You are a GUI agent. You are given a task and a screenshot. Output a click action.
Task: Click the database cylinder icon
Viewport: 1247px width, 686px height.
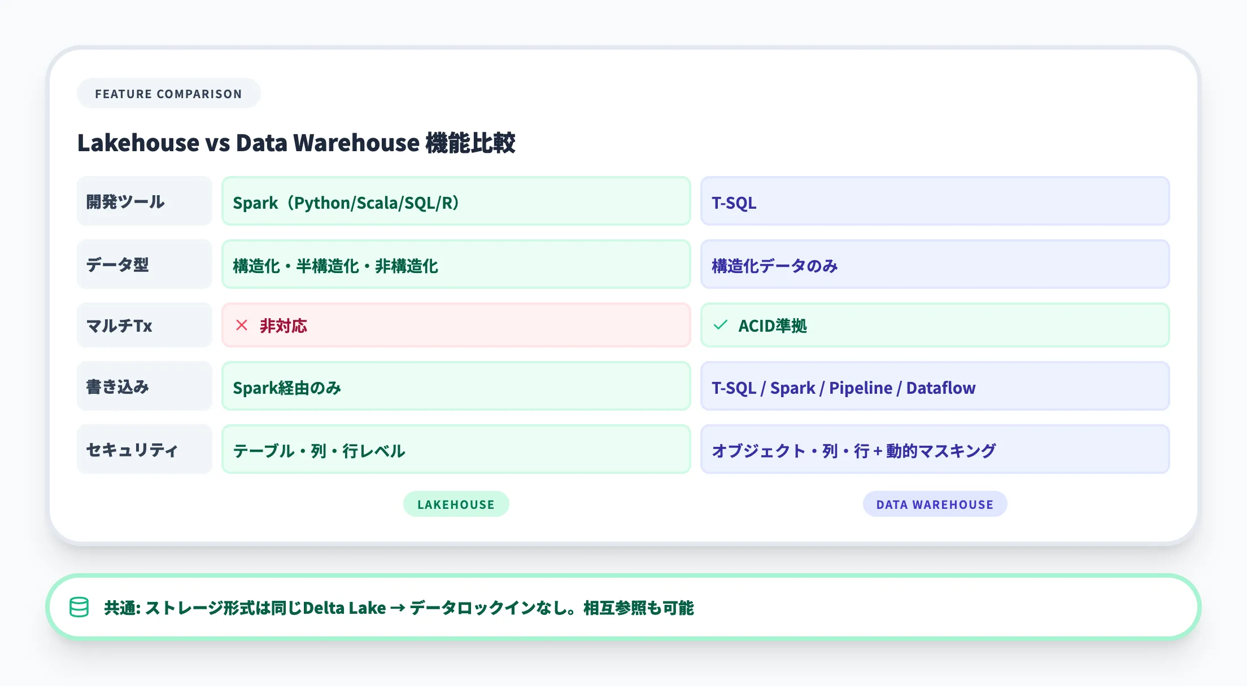coord(79,608)
